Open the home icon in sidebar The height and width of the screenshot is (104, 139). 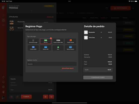[3, 15]
